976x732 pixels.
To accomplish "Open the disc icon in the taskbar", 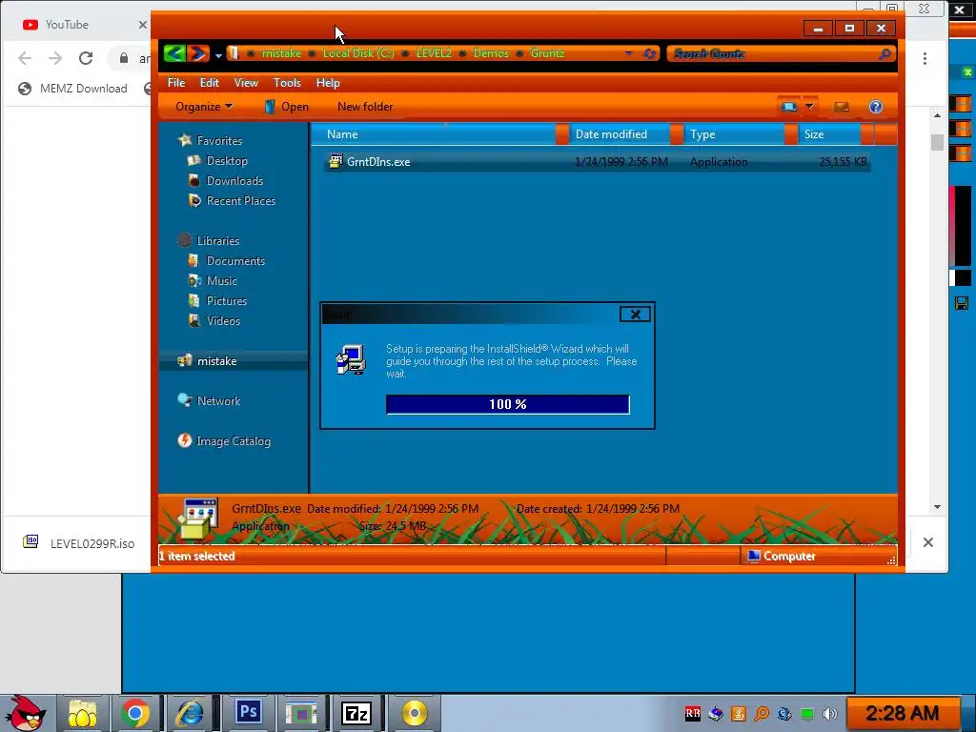I will coord(414,713).
